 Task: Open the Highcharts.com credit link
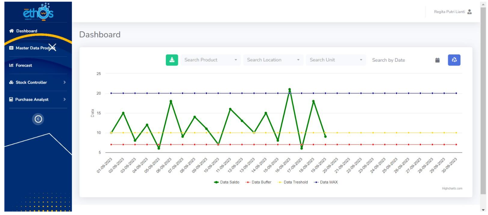point(452,189)
